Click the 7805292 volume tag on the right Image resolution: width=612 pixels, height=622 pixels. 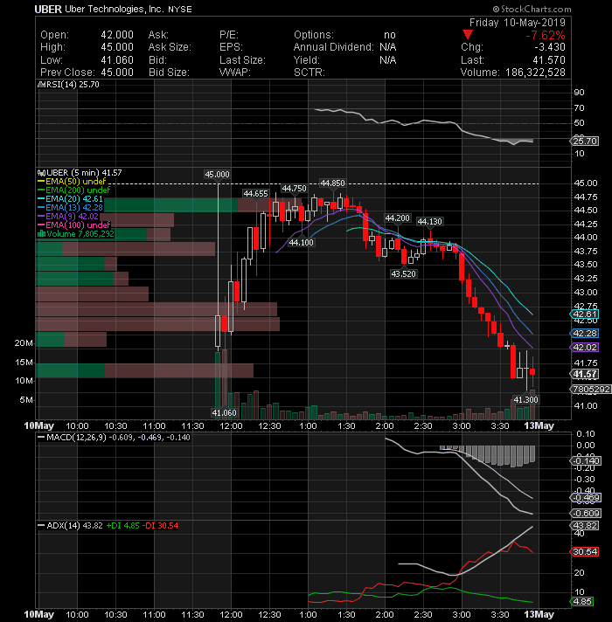pos(591,389)
